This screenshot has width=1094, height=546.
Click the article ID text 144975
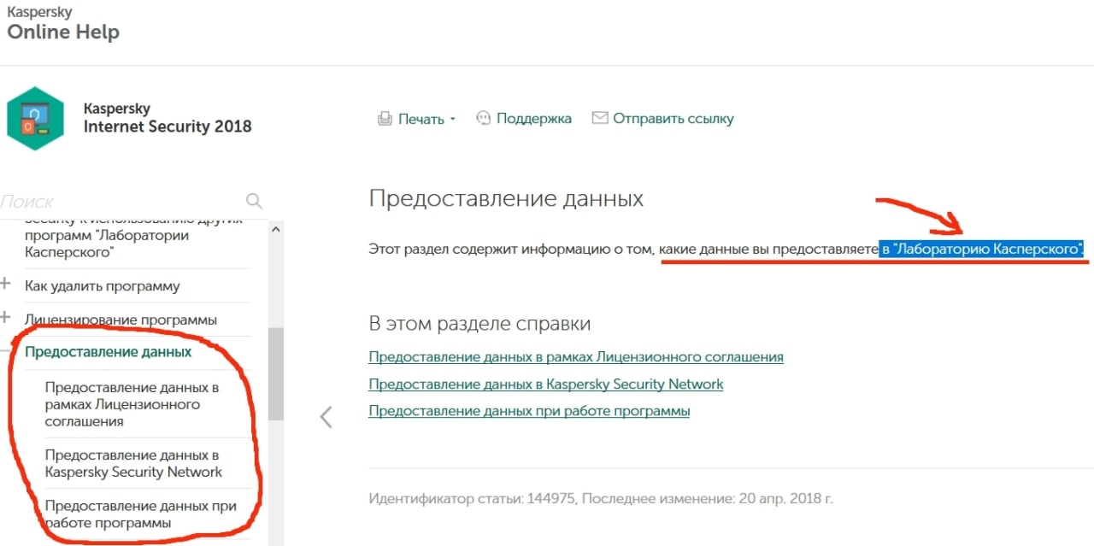click(551, 498)
